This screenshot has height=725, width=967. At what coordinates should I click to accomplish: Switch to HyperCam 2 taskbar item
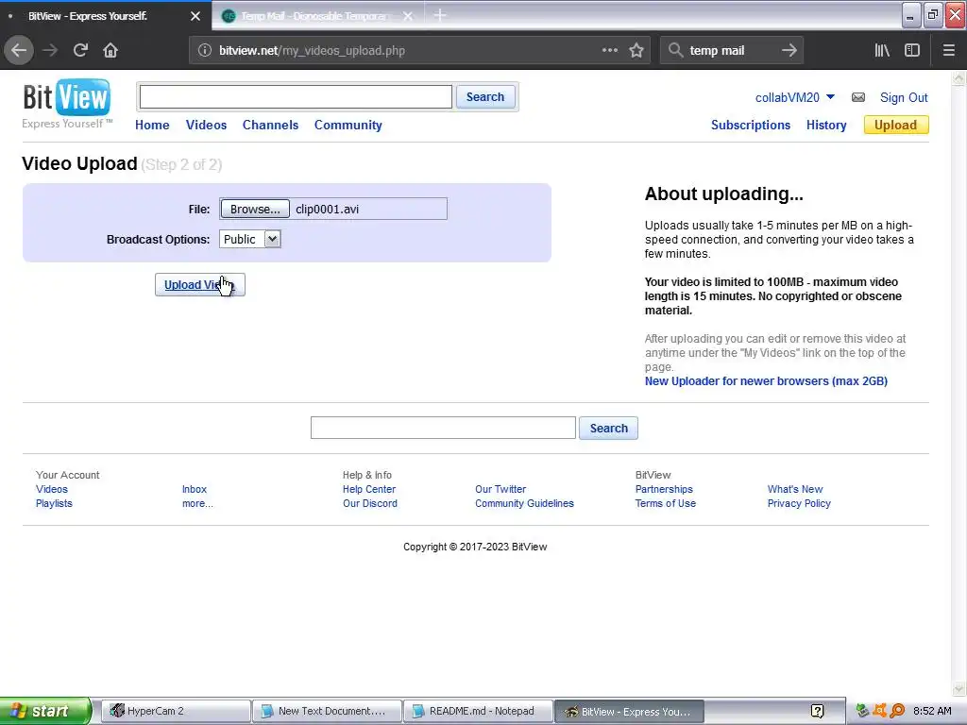pyautogui.click(x=176, y=712)
